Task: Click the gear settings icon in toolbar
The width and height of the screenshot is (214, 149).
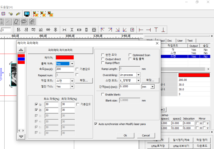Action: (x=32, y=21)
